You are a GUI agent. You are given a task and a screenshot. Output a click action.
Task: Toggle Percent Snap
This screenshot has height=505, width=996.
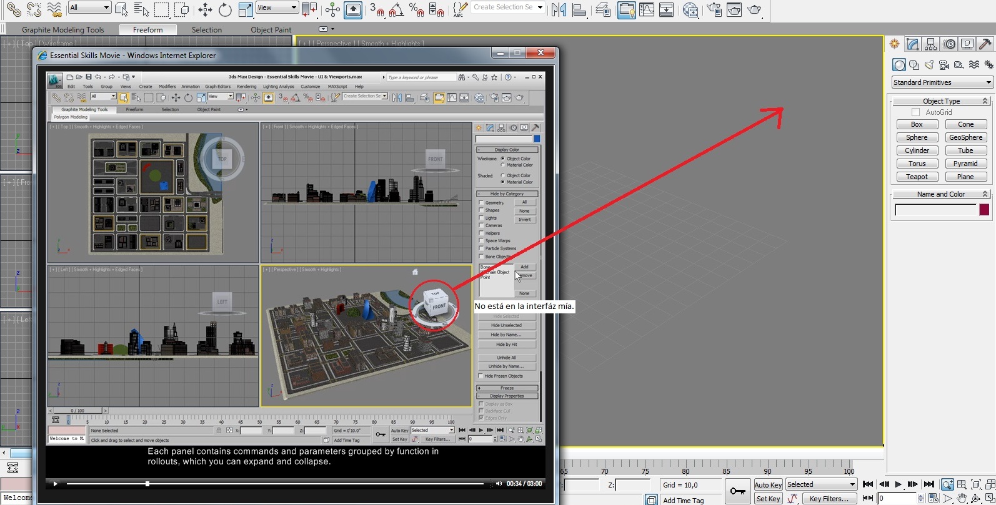tap(416, 9)
